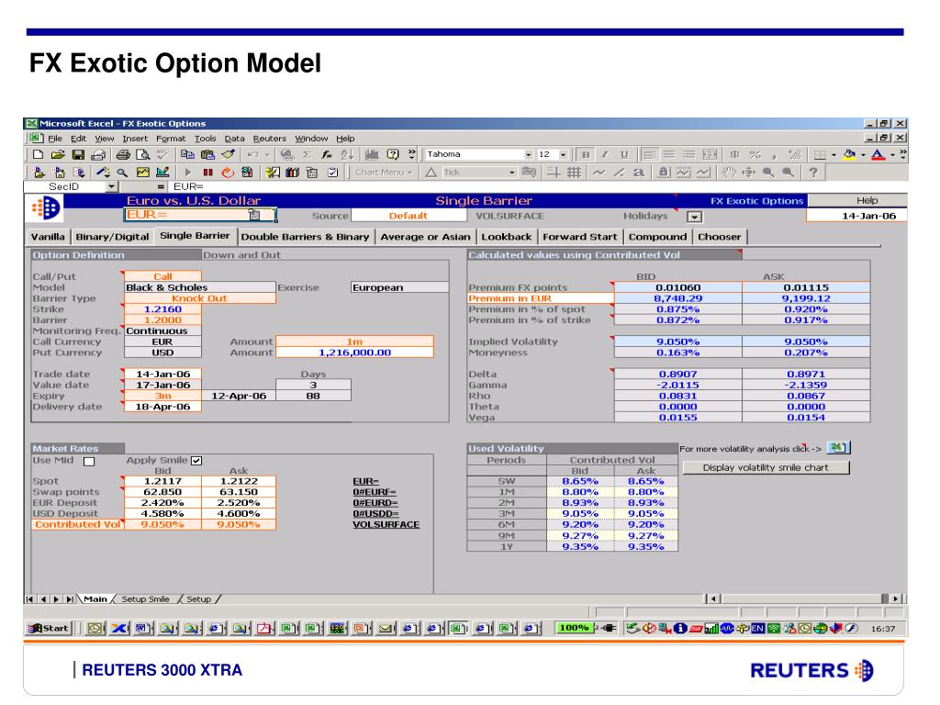This screenshot has width=940, height=705.
Task: Apply Comma style formatting
Action: (775, 154)
